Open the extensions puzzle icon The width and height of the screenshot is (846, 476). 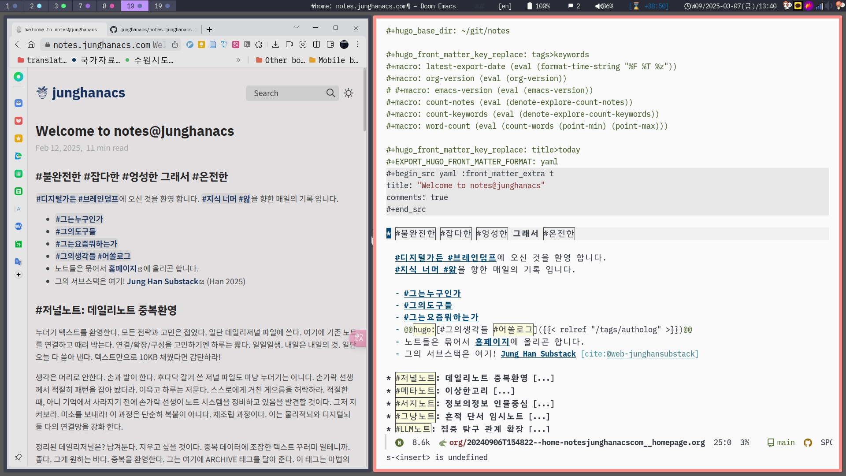pyautogui.click(x=259, y=45)
